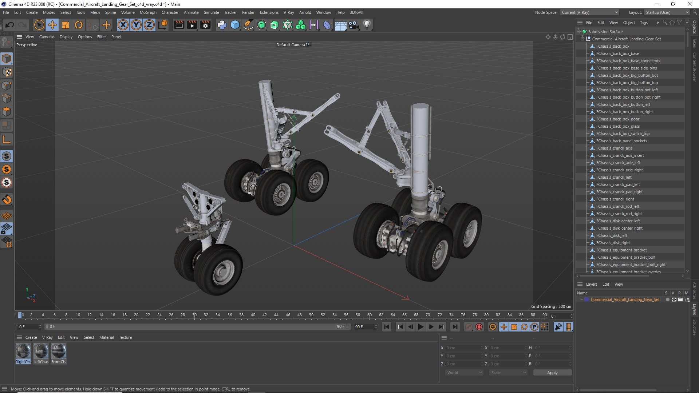The width and height of the screenshot is (699, 393).
Task: Toggle layer visibility eye for Commercial_Aircraft_Landing_Gear_Set
Action: tap(674, 299)
